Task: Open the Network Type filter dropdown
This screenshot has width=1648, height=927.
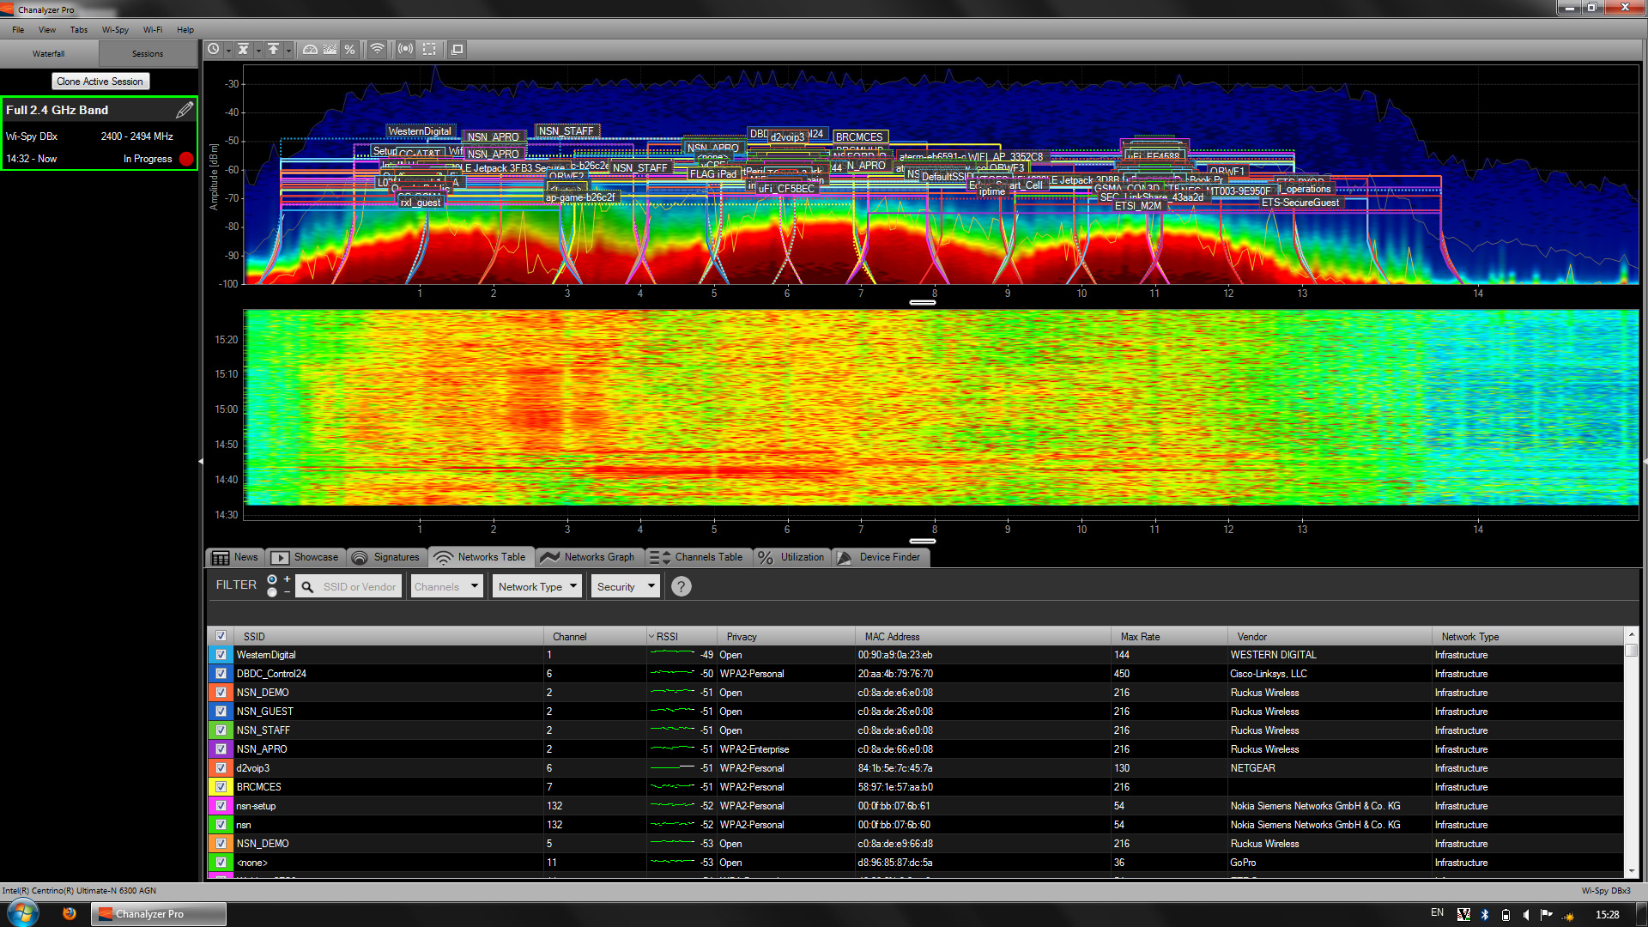Action: click(x=538, y=587)
